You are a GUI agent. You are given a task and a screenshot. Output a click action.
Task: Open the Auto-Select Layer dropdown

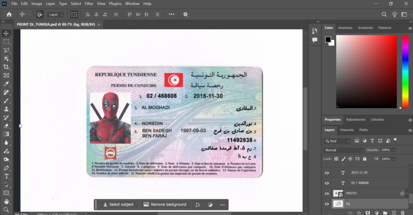pyautogui.click(x=56, y=15)
